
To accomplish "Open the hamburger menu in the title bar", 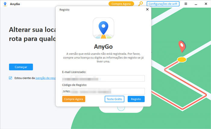I will 186,4.
